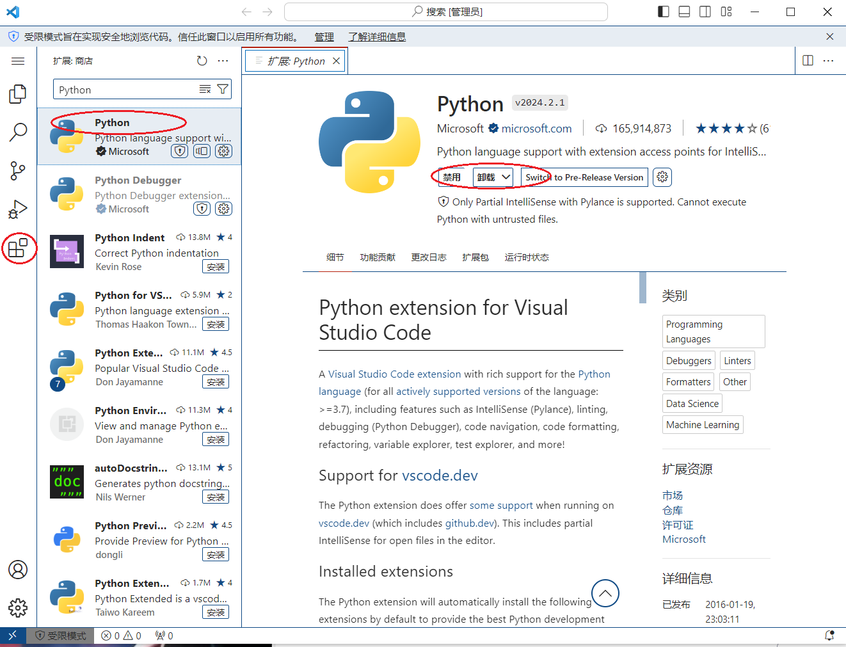846x647 pixels.
Task: Open the extensions filter funnel
Action: [223, 90]
